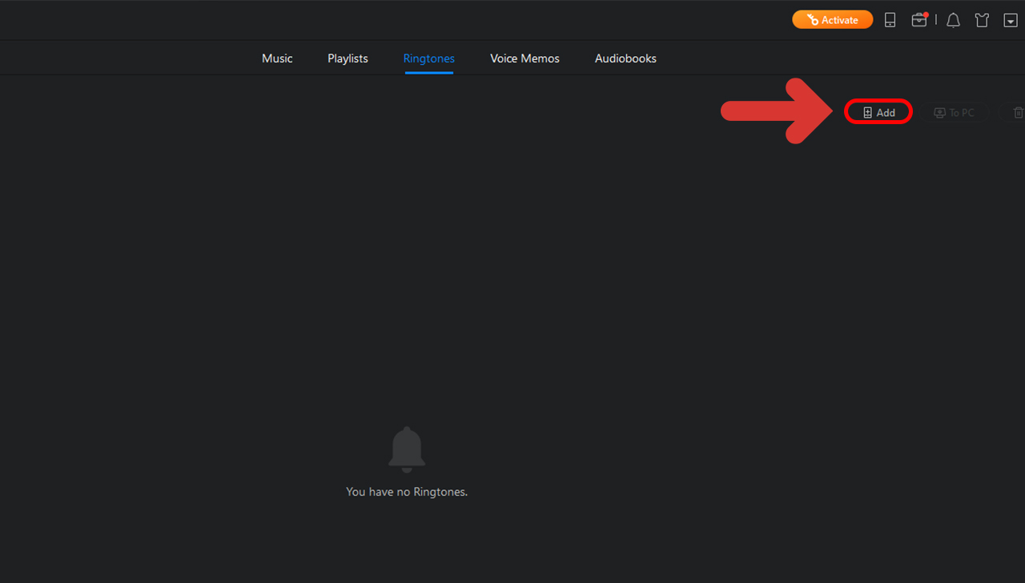
Task: Select the Ringtones tab
Action: [429, 58]
